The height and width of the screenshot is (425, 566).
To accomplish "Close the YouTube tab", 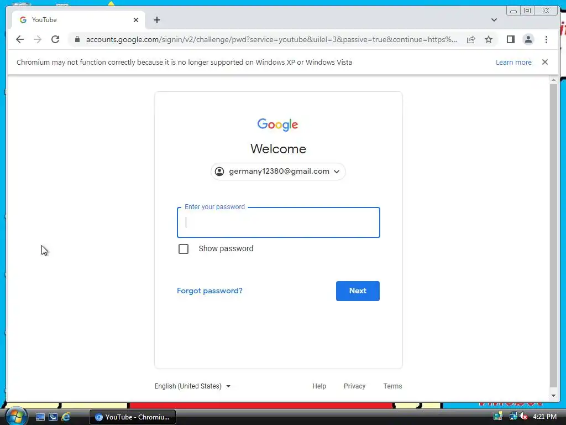I will pyautogui.click(x=136, y=20).
